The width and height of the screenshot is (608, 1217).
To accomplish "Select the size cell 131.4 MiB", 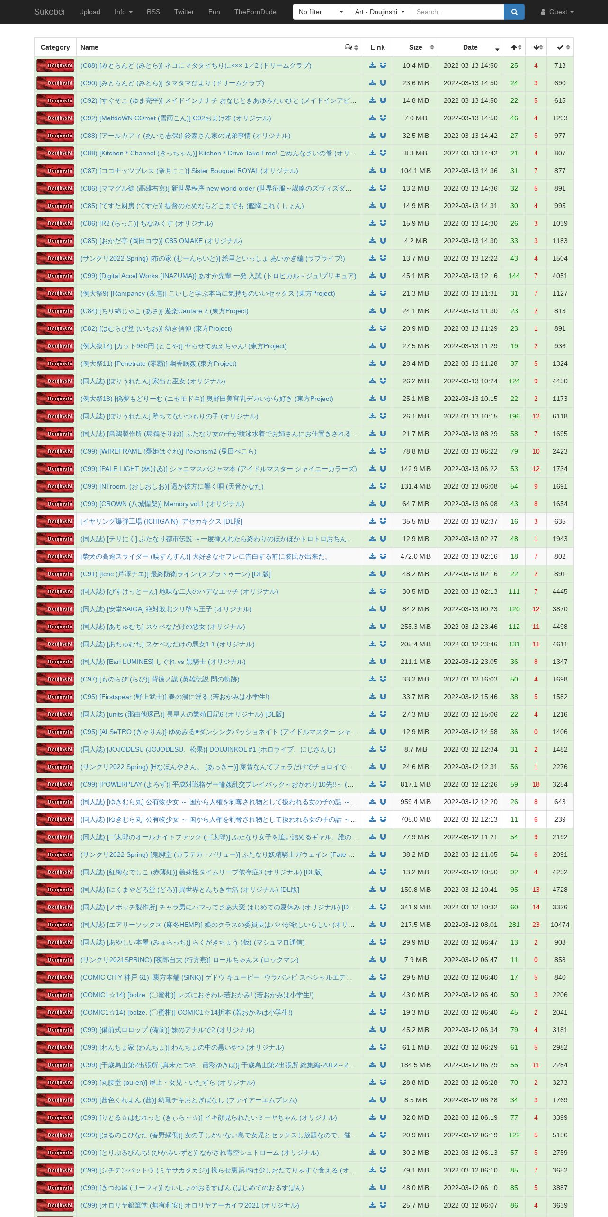I will click(416, 486).
